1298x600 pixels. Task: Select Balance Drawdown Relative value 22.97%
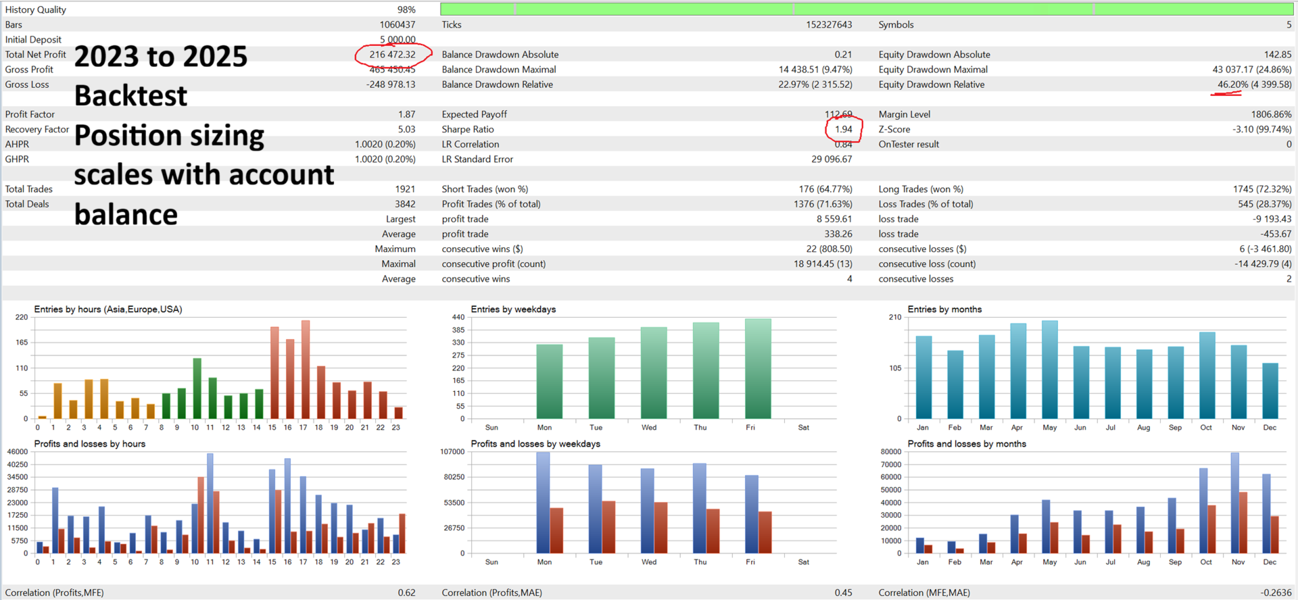[794, 84]
